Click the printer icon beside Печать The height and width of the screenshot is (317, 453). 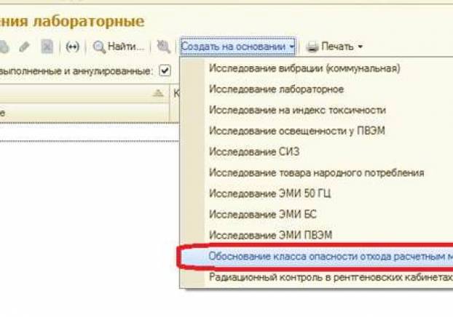point(312,47)
